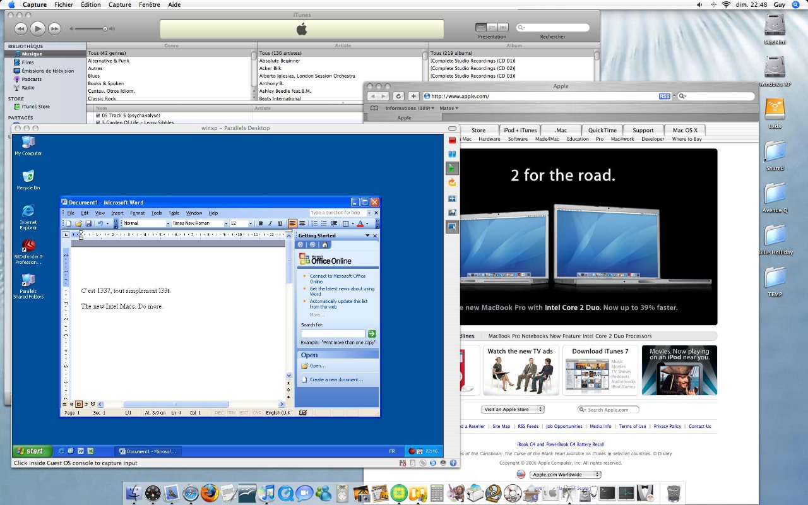Open the font size 12 dropdown
The image size is (808, 505).
click(251, 223)
